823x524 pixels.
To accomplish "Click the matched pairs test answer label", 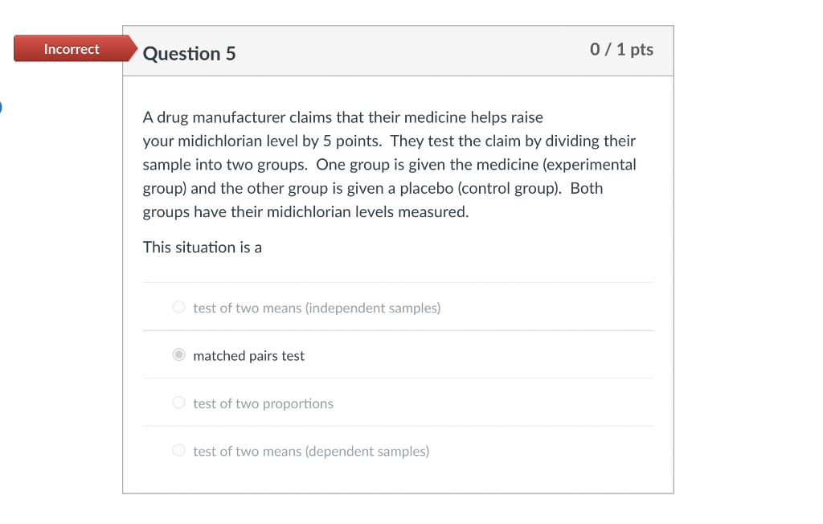I will click(x=248, y=356).
